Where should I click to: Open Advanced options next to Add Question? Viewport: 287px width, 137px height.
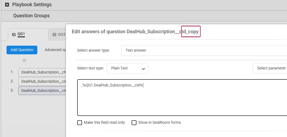tap(55, 50)
